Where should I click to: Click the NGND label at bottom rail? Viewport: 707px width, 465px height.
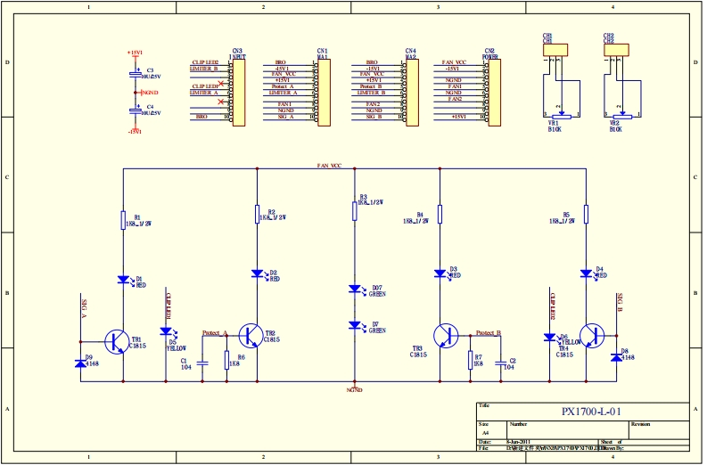354,390
